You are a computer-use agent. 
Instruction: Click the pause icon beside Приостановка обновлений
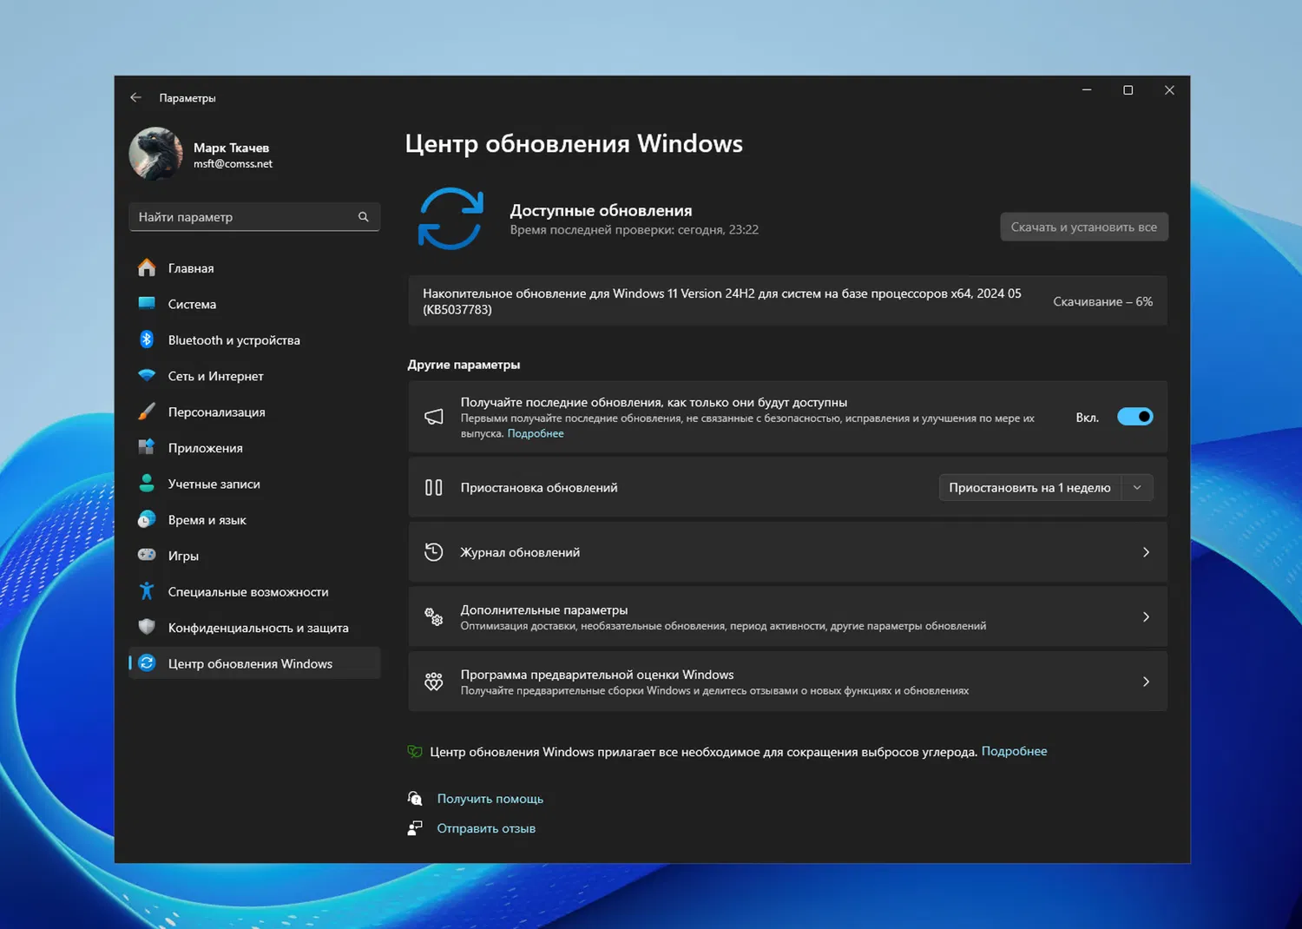[x=434, y=488]
